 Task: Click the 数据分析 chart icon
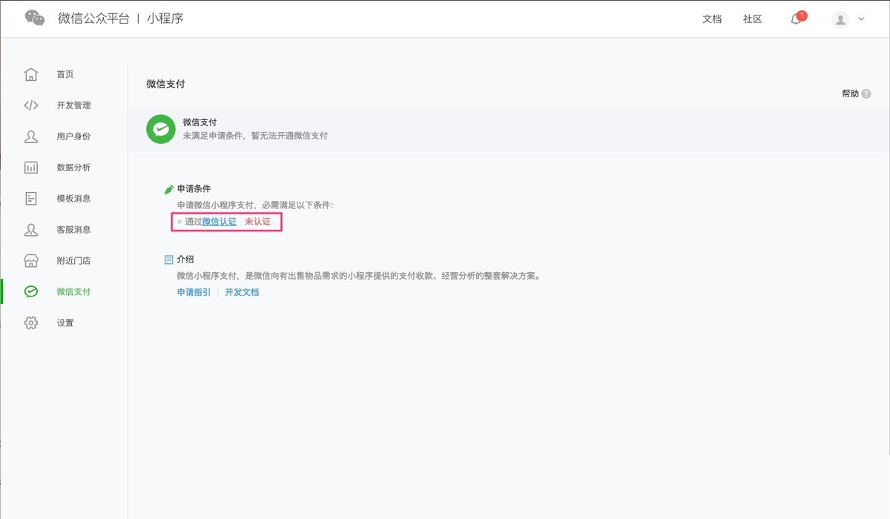[x=31, y=168]
